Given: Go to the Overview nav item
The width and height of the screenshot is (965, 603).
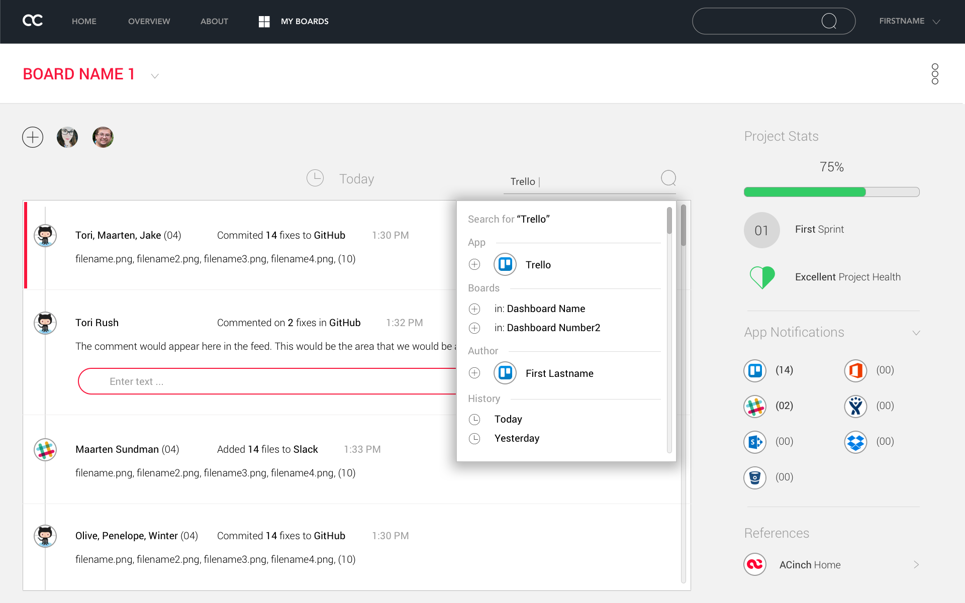Looking at the screenshot, I should coord(149,21).
